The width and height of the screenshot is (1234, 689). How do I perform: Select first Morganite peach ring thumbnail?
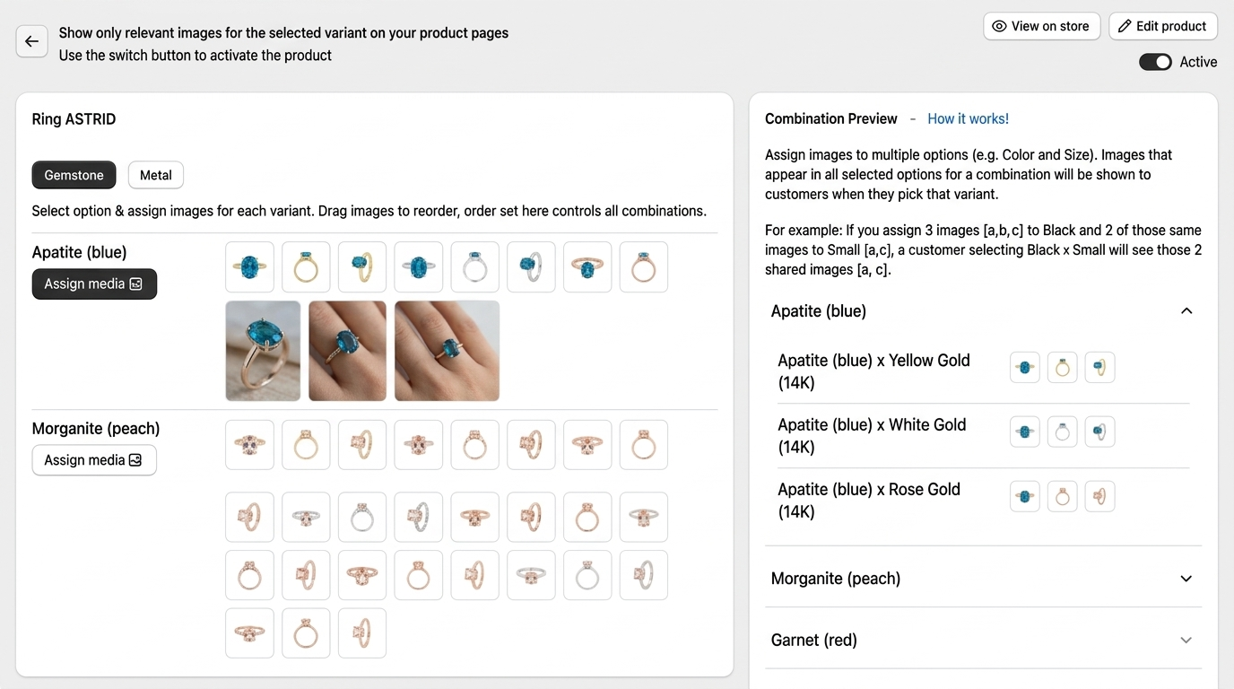[x=249, y=445]
